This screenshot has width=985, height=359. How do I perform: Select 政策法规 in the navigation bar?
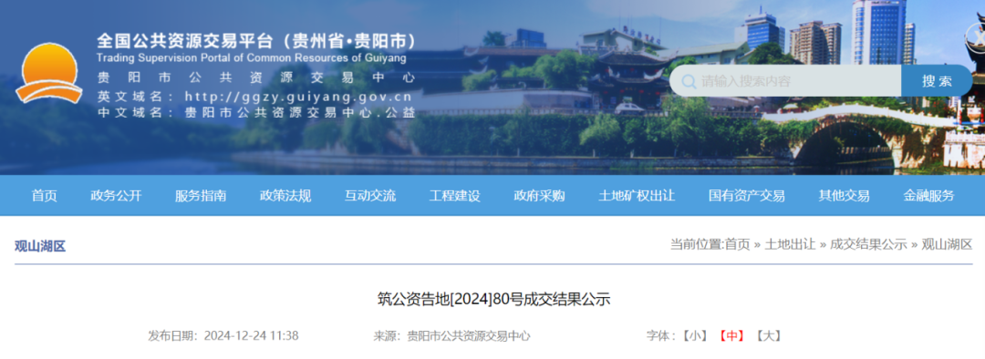pyautogui.click(x=285, y=196)
